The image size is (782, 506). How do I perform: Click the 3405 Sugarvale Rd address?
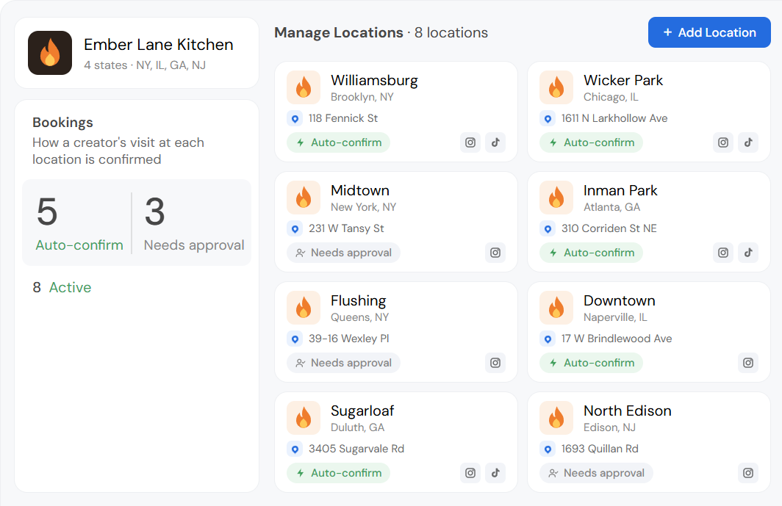tap(356, 449)
